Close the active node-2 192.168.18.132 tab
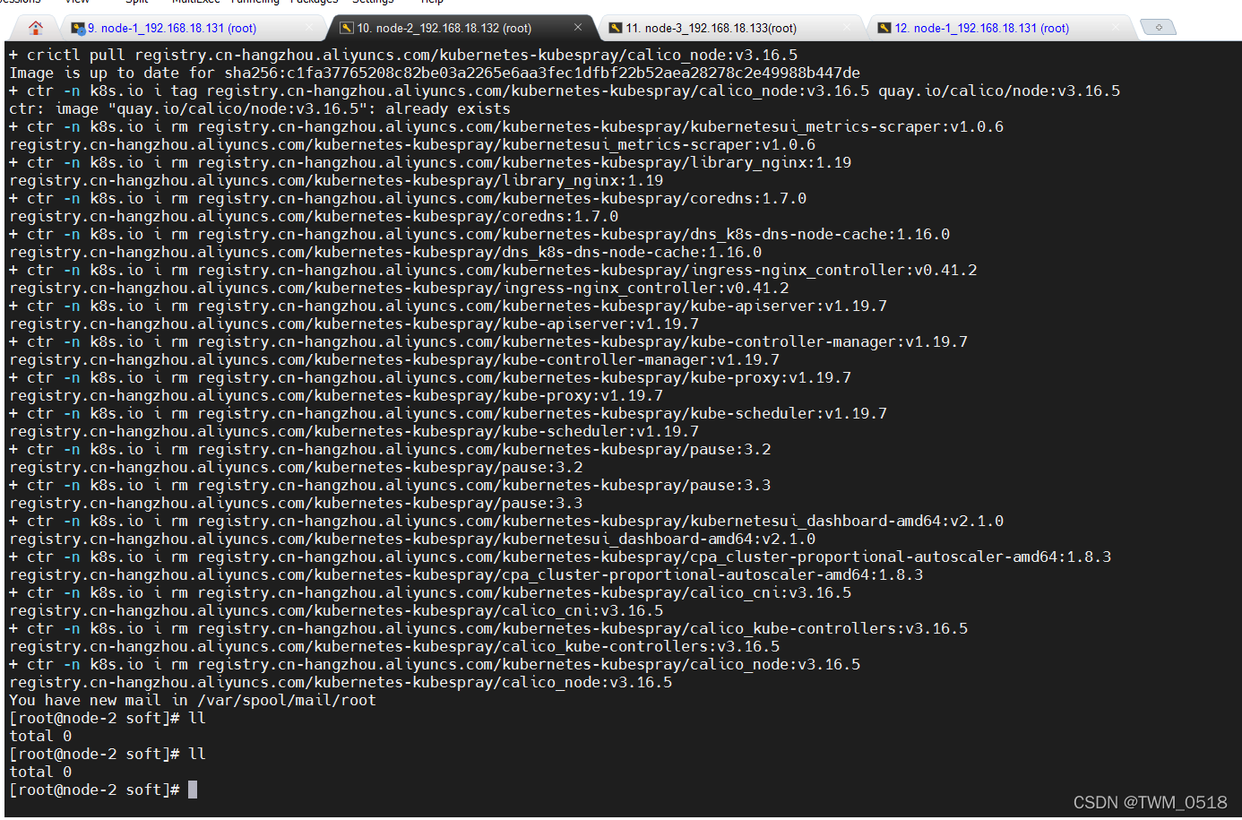Viewport: 1242px width, 820px height. tap(578, 28)
